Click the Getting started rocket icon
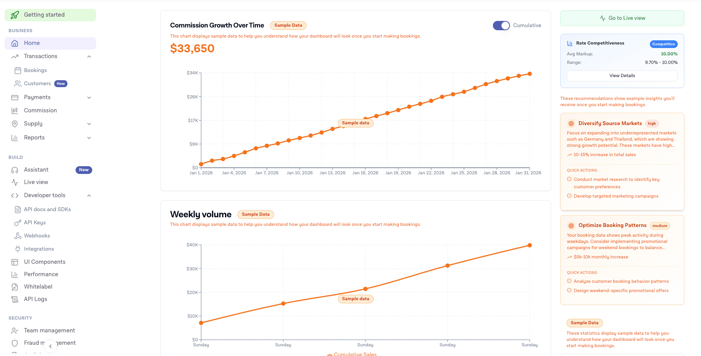 [15, 15]
